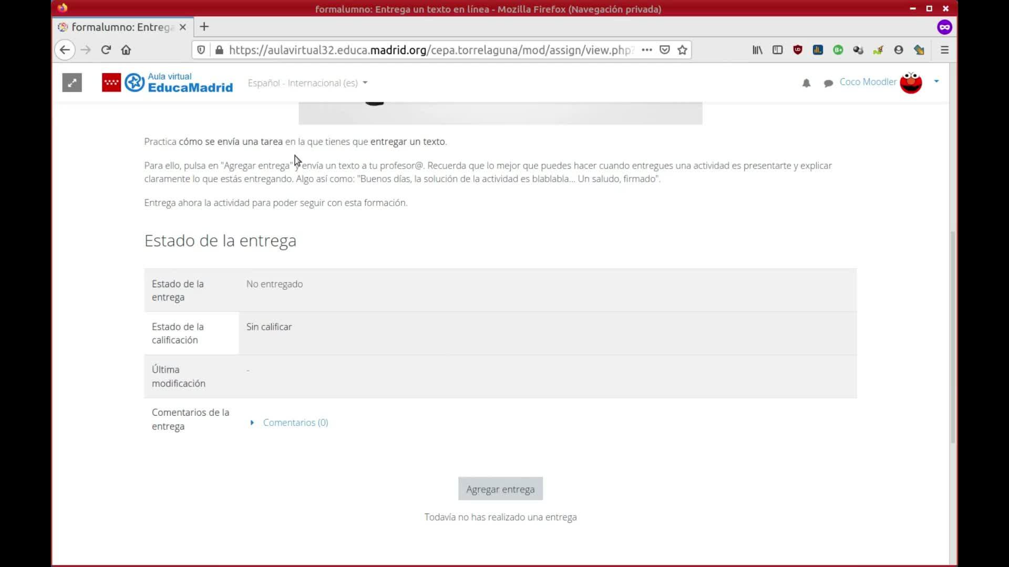
Task: Bookmark this page with the star icon
Action: pos(682,50)
